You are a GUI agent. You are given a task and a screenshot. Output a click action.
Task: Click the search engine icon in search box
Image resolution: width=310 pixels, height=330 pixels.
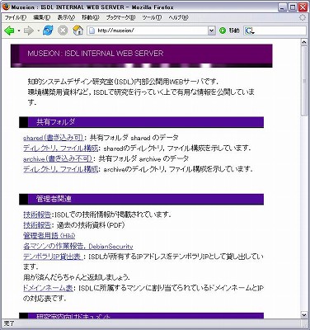pos(250,31)
